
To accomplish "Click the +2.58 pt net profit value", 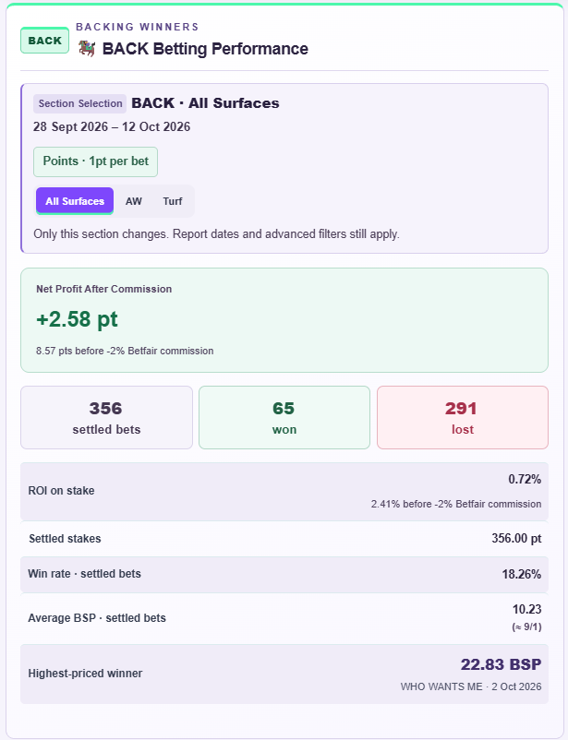I will coord(77,319).
